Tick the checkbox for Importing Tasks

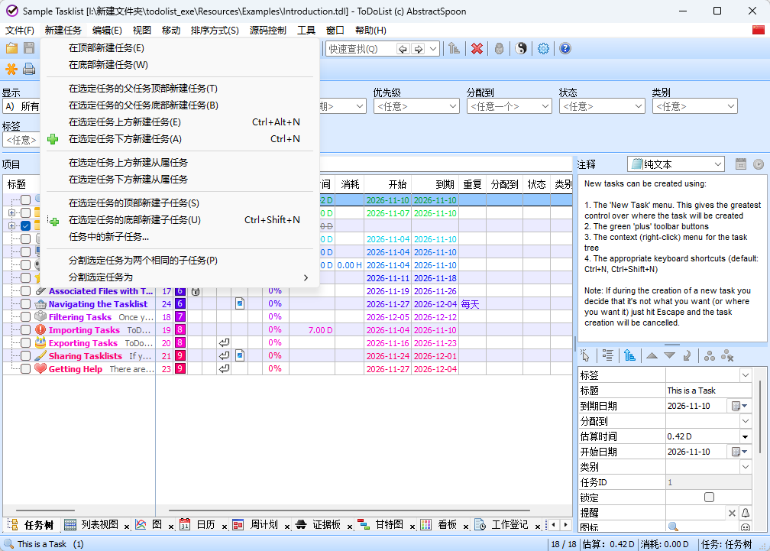tap(25, 330)
